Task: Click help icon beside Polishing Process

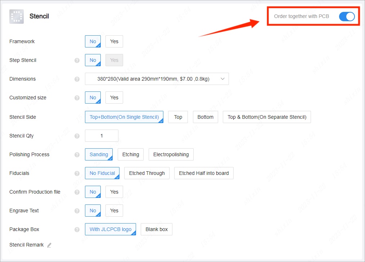Action: coord(77,155)
